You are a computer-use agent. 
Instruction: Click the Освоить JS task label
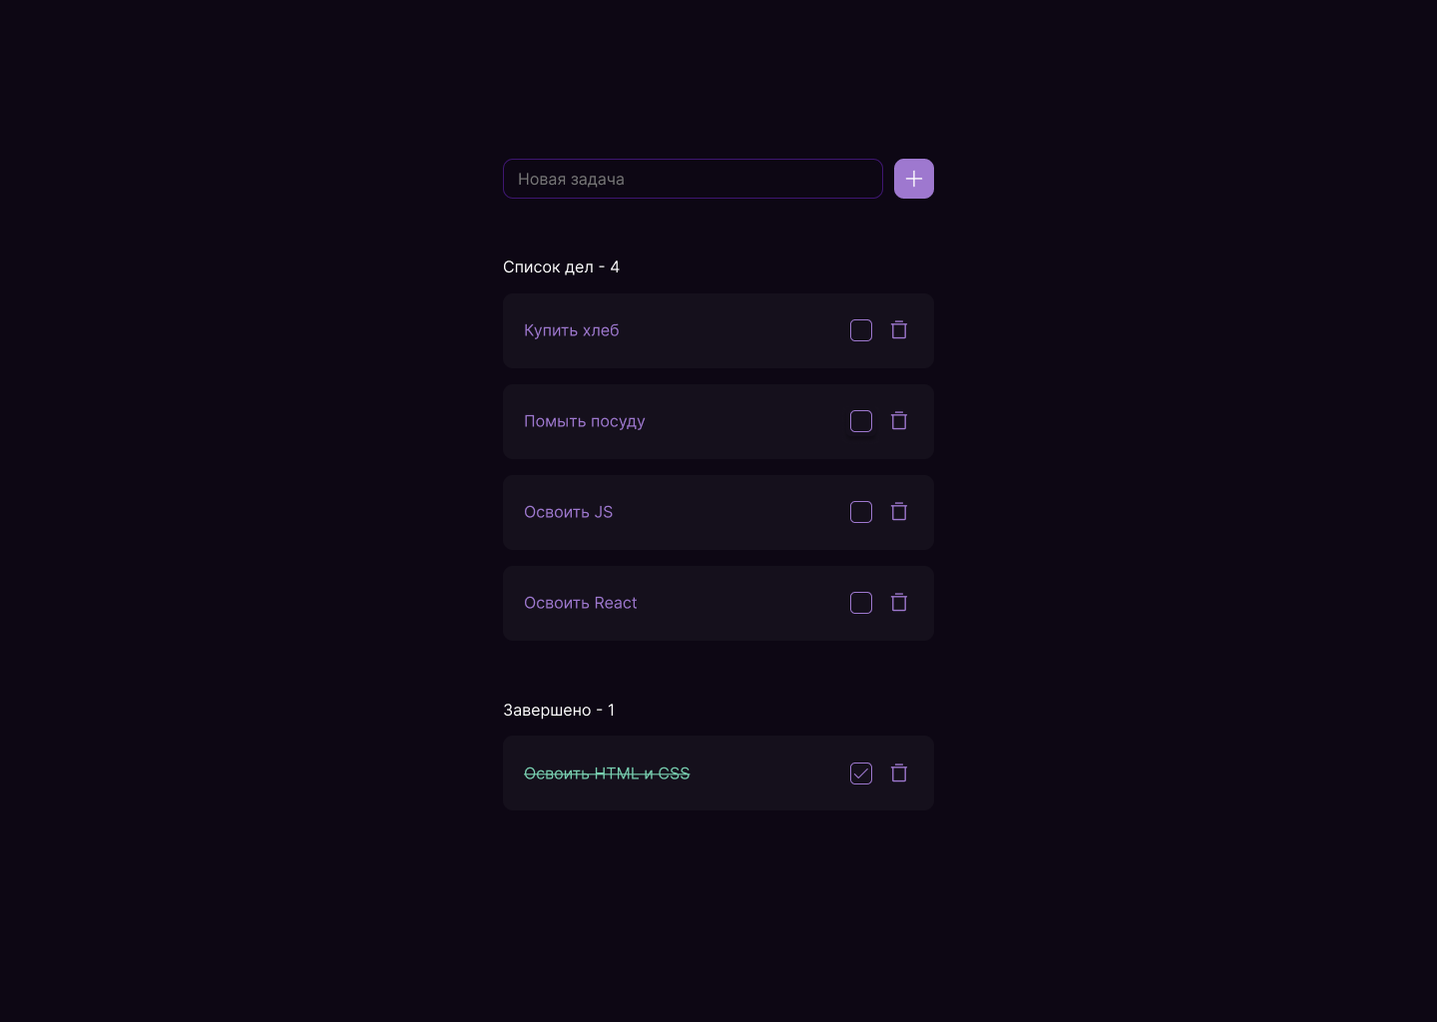tap(569, 512)
